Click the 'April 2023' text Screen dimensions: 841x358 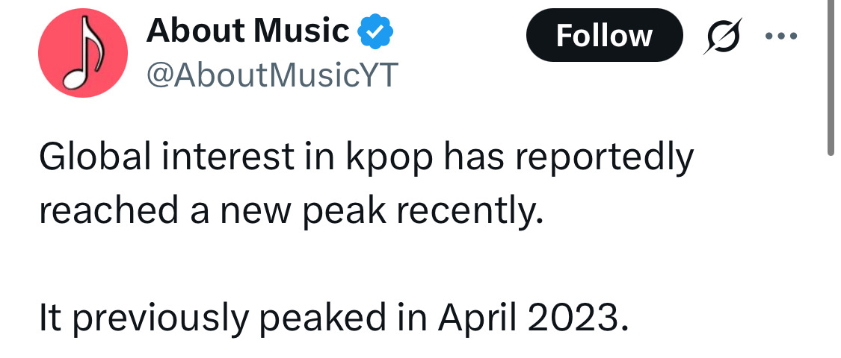[x=533, y=318]
